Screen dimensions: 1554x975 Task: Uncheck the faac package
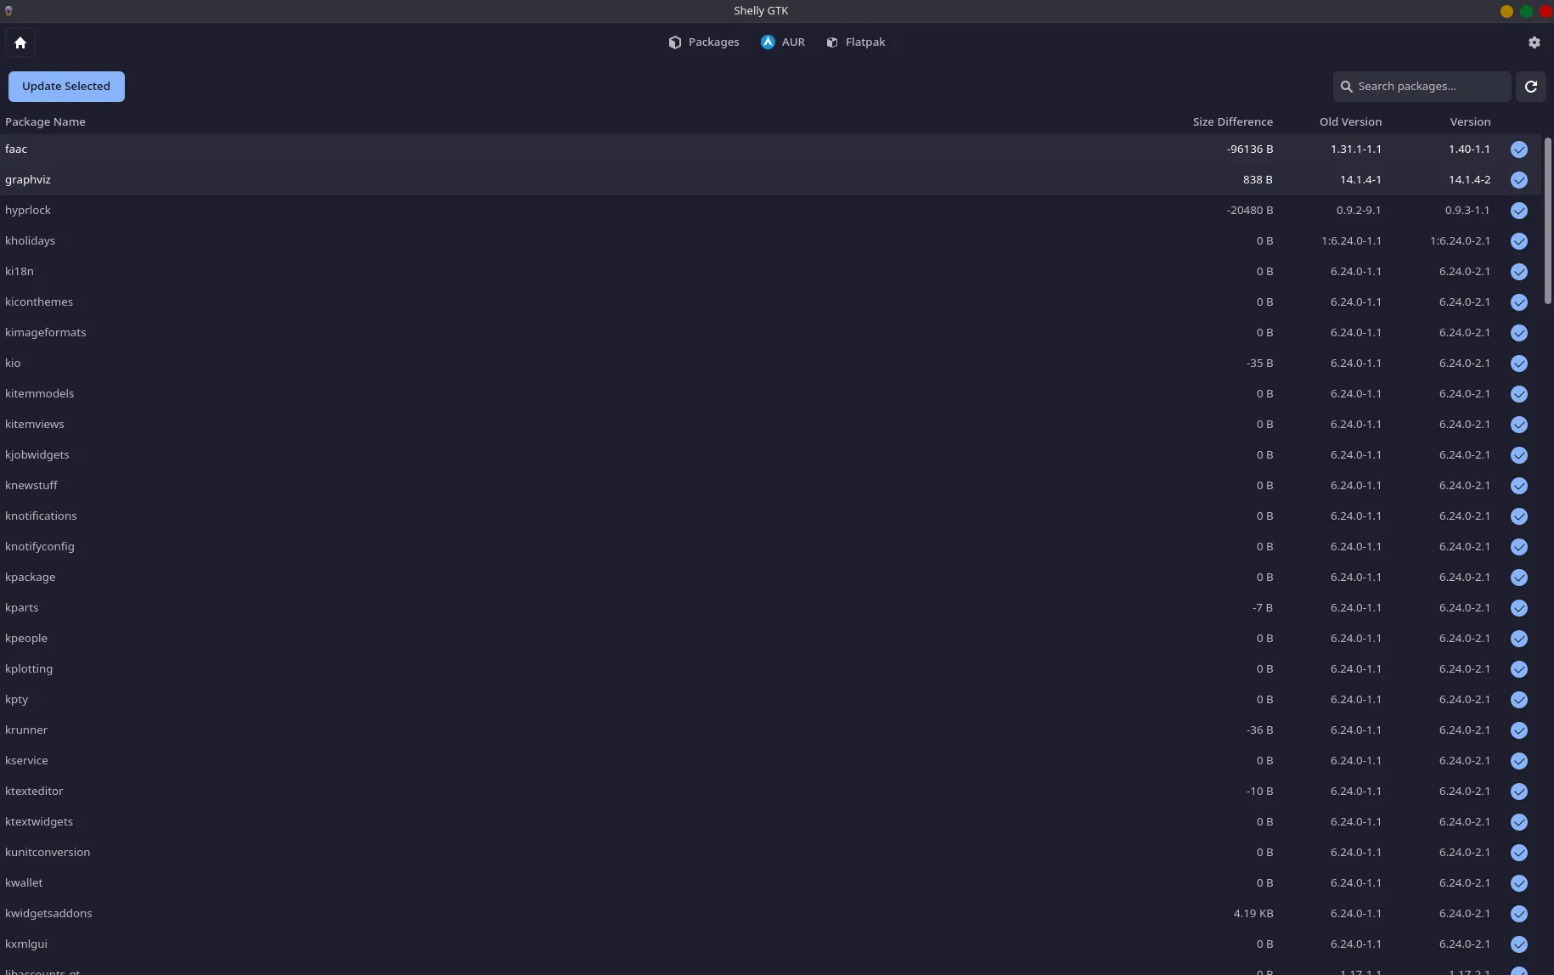click(1519, 149)
